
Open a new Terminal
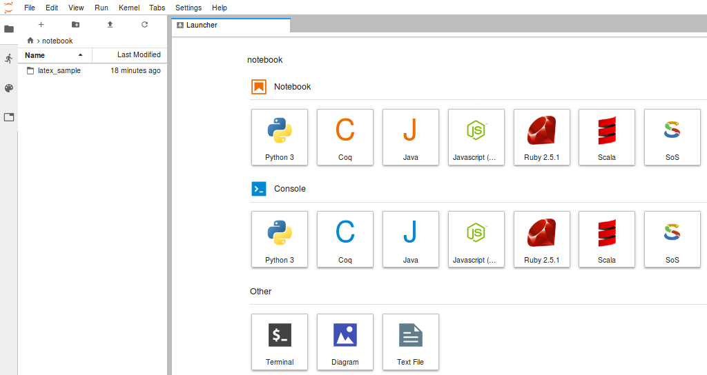[x=280, y=342]
